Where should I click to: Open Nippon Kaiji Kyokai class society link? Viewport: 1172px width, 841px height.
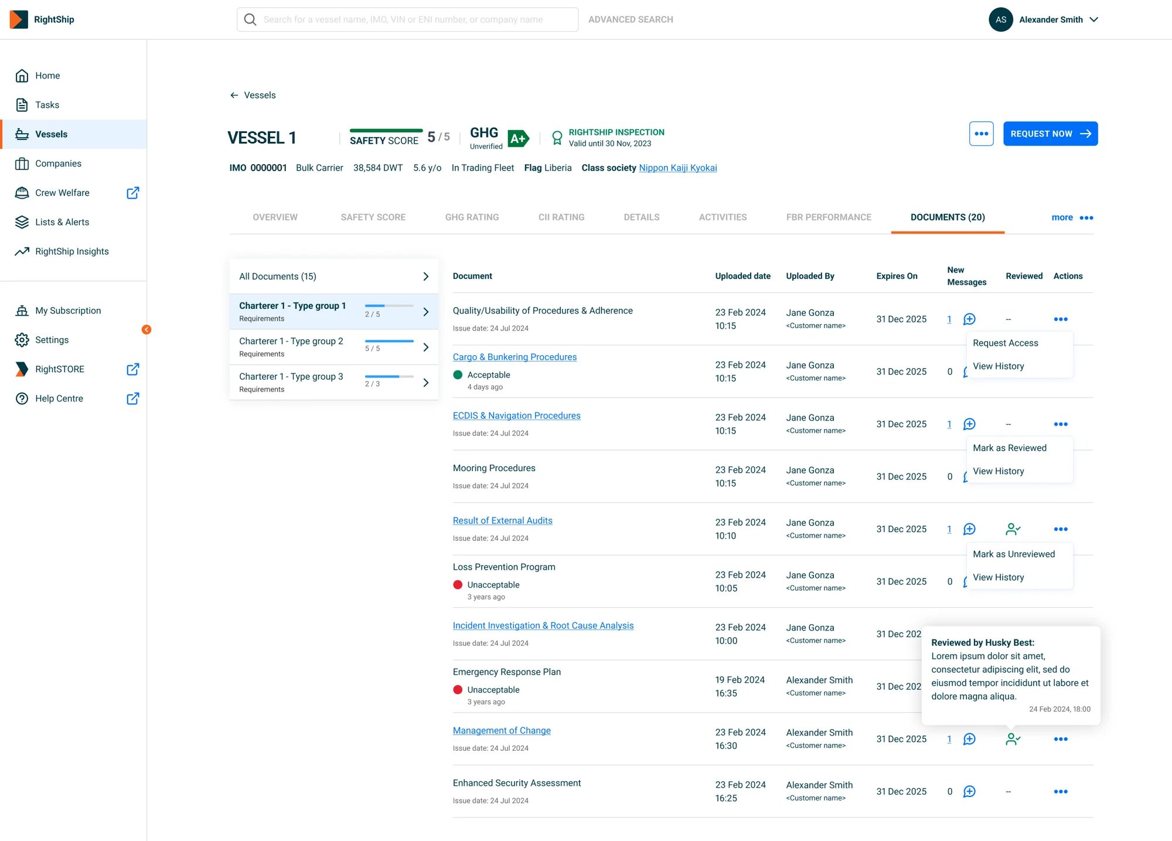pos(677,168)
